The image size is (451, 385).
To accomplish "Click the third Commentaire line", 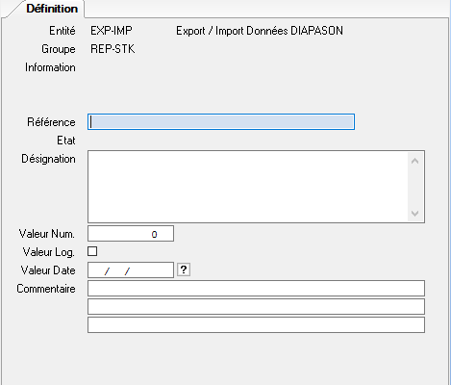I will coord(256,324).
